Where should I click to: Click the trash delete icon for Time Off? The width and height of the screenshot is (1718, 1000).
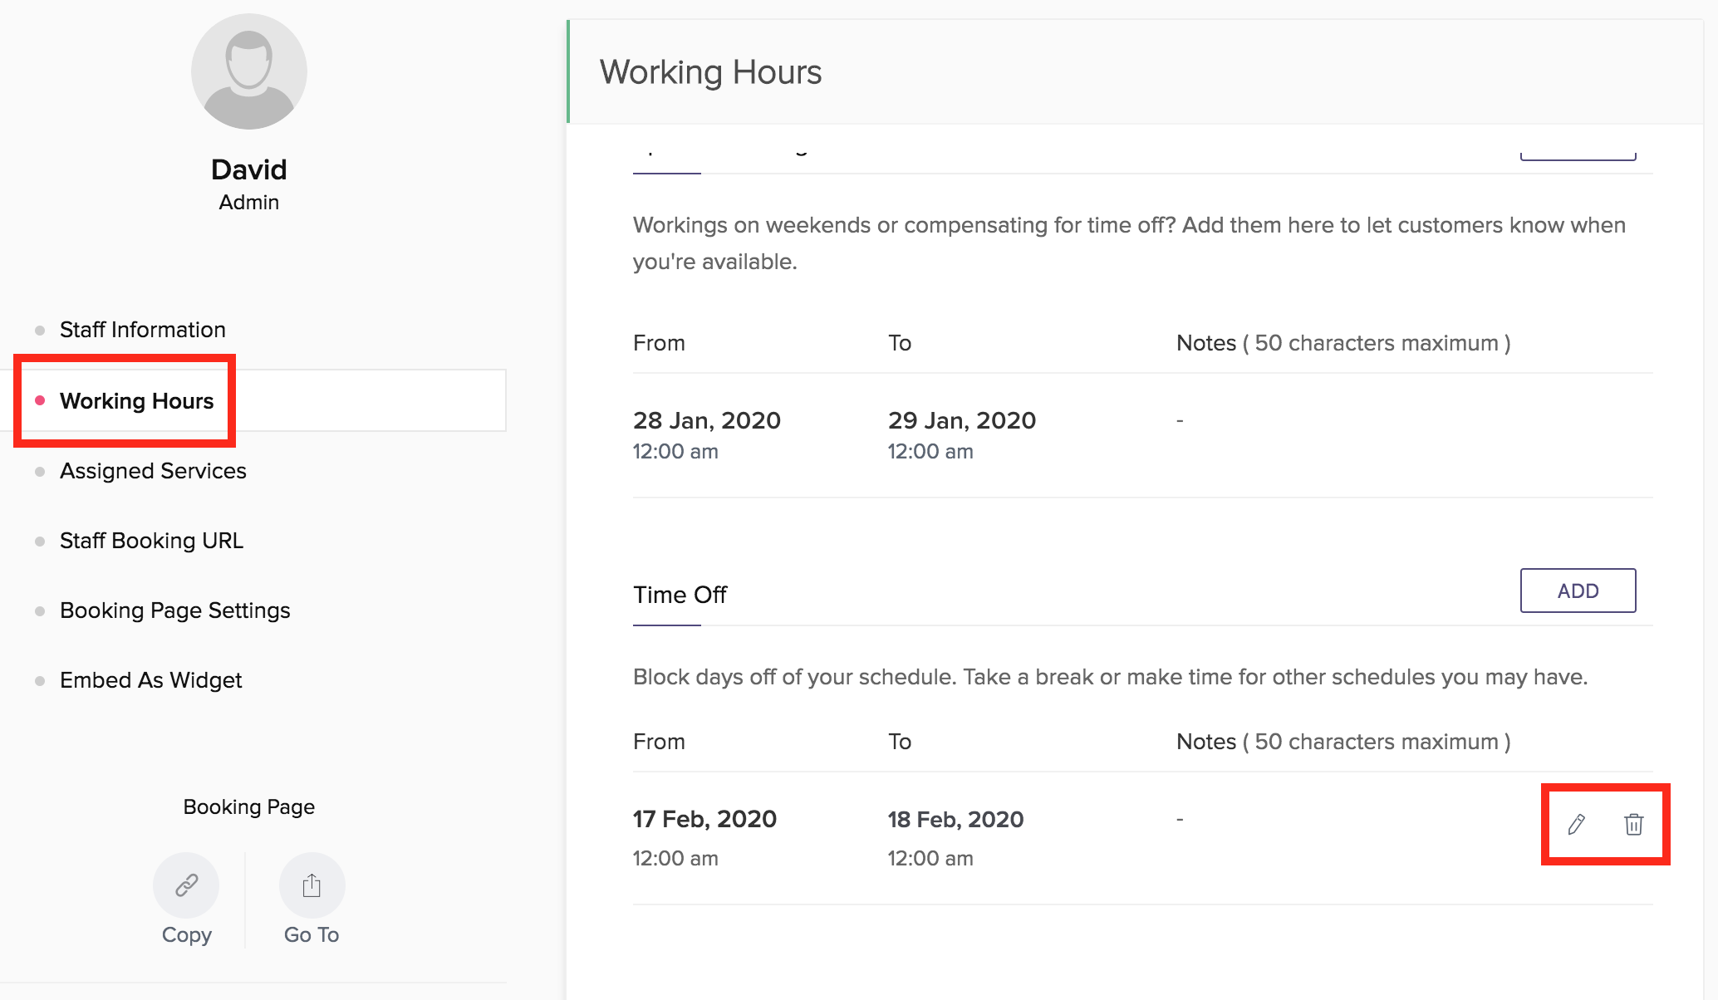pyautogui.click(x=1633, y=824)
